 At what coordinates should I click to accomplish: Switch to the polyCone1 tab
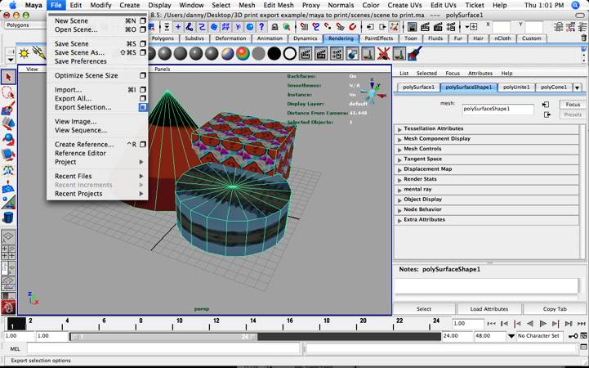pyautogui.click(x=553, y=87)
